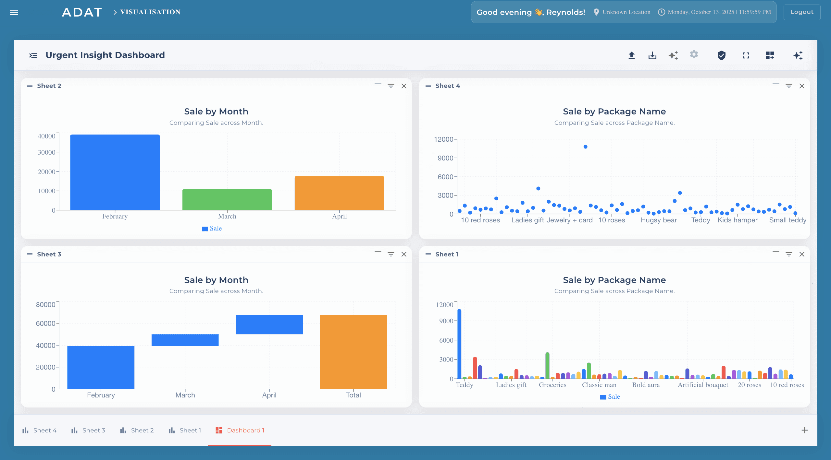Open filter for Sheet 3 panel
This screenshot has width=831, height=460.
tap(391, 254)
